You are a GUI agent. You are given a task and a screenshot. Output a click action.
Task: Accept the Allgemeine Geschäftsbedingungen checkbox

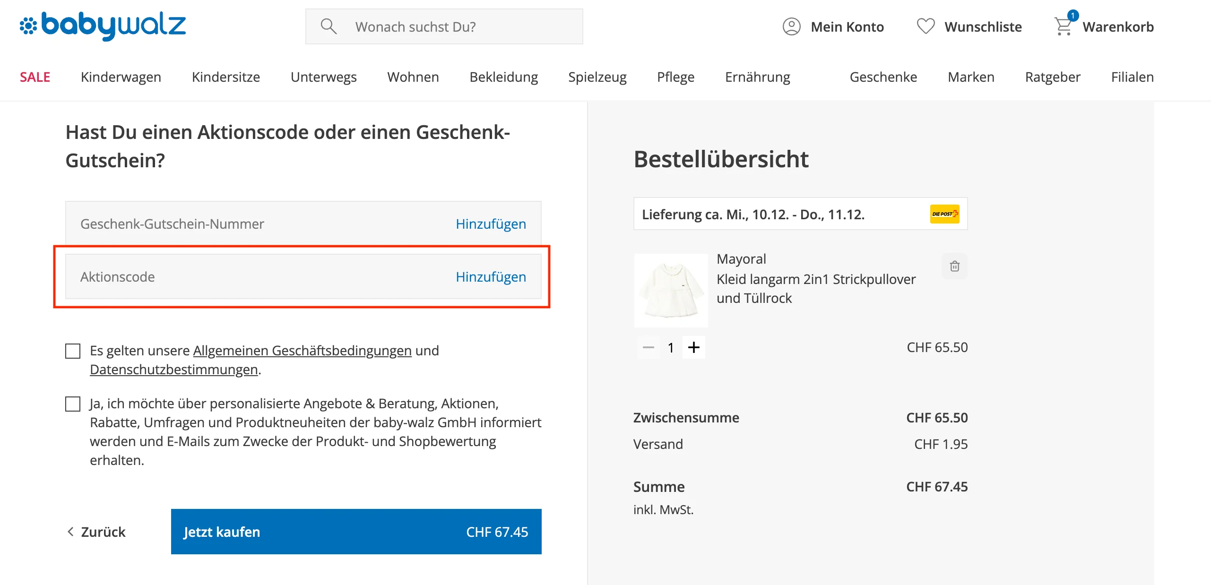tap(72, 351)
